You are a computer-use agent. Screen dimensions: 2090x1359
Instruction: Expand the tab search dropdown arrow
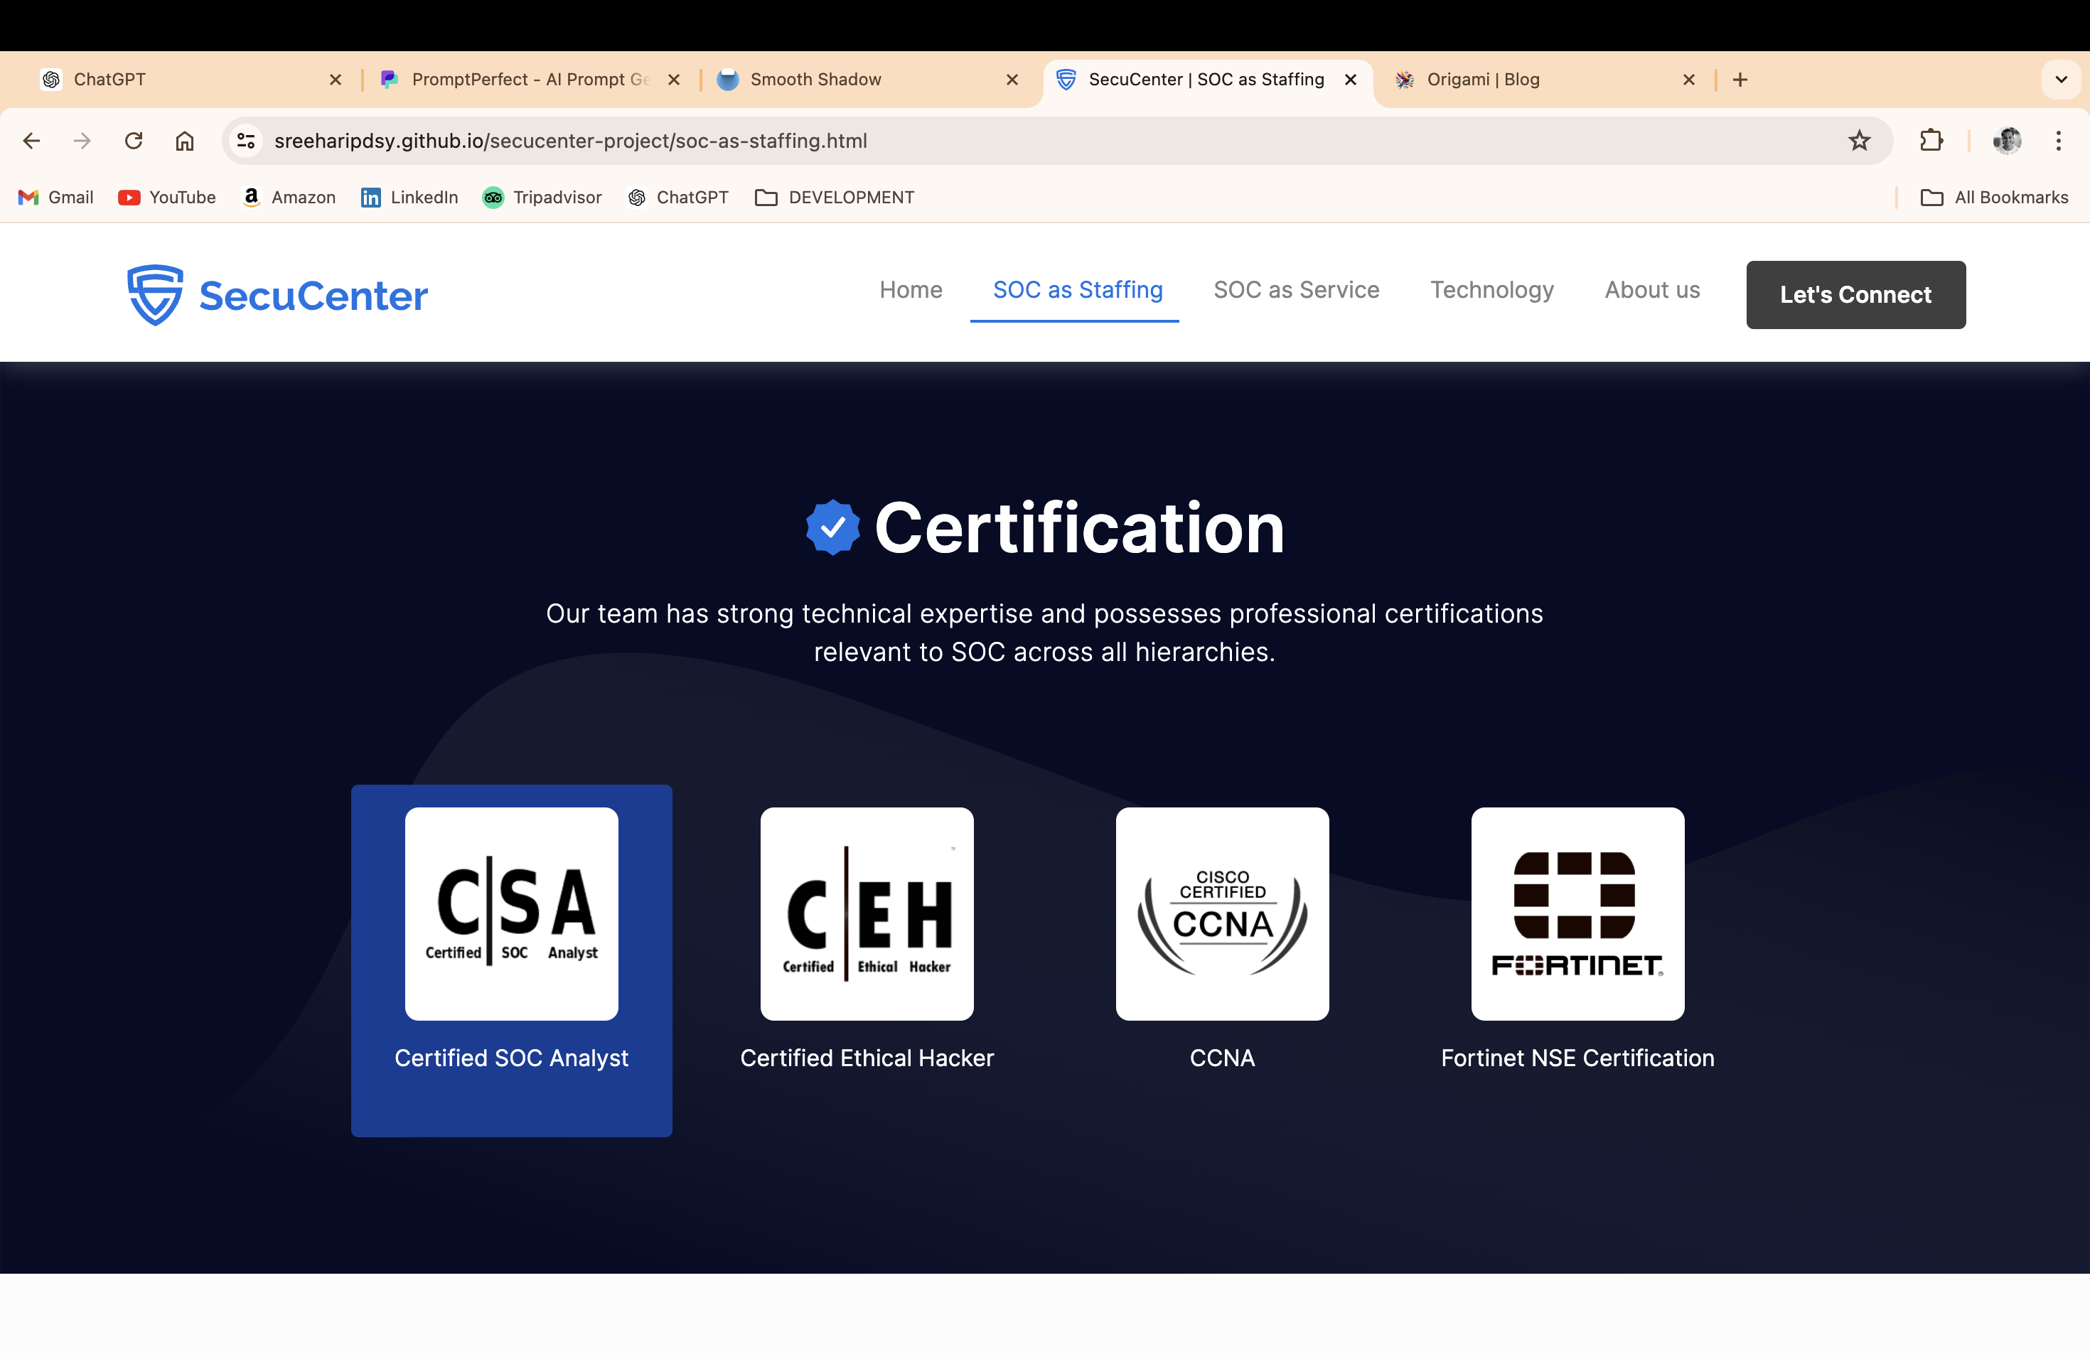pos(2061,79)
